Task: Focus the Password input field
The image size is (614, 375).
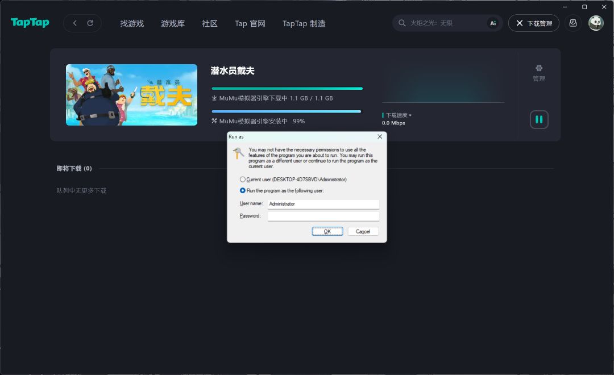Action: point(323,216)
